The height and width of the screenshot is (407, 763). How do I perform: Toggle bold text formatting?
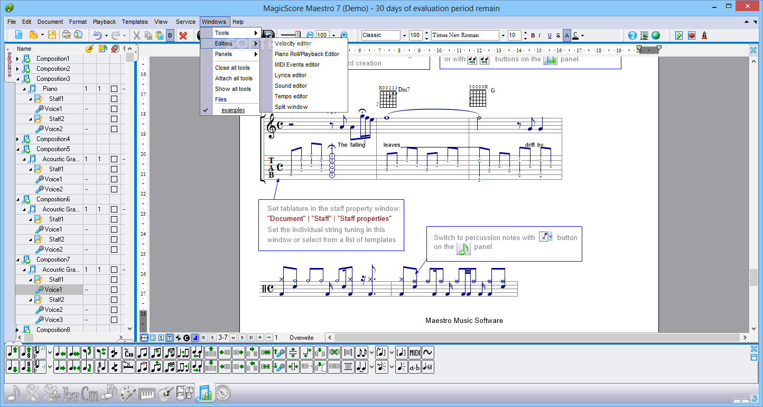533,35
